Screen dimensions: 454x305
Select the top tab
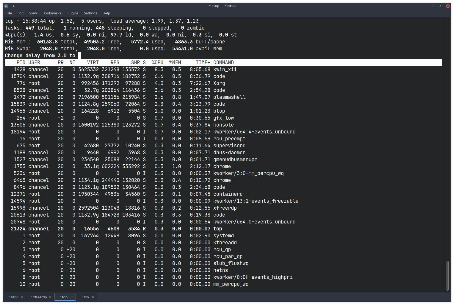click(x=63, y=297)
